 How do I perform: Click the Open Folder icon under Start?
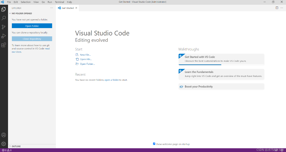77,64
